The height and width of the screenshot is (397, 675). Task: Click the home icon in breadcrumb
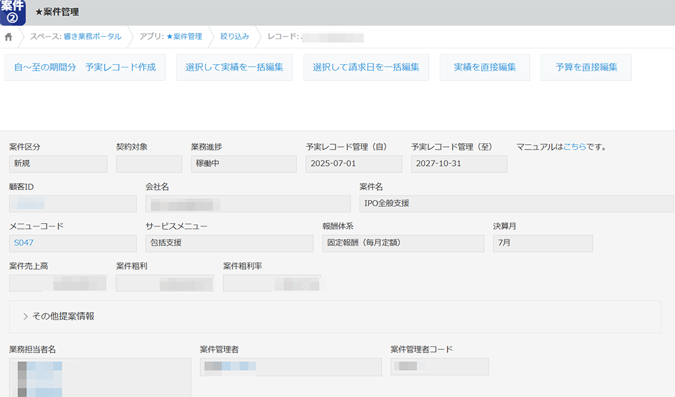point(9,36)
